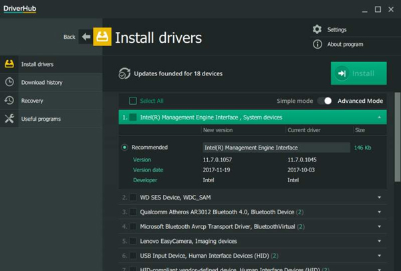
Task: Click the Version date label
Action: [148, 170]
